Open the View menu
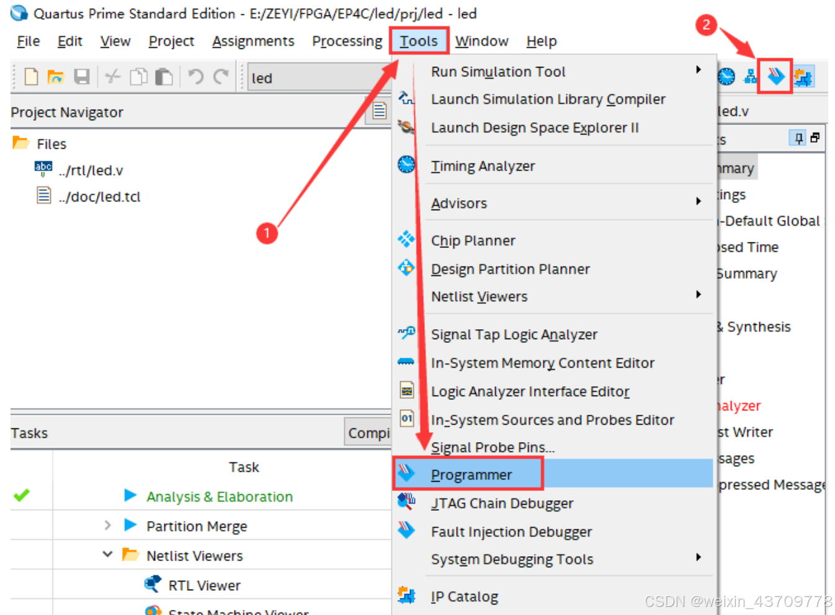This screenshot has height=615, width=835. click(115, 41)
